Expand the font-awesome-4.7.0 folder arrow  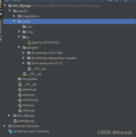tap(24, 63)
